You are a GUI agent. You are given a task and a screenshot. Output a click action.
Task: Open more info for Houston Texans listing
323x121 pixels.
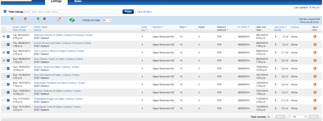point(315,68)
